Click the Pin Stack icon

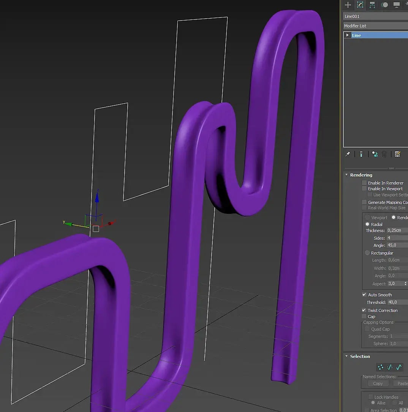(348, 154)
